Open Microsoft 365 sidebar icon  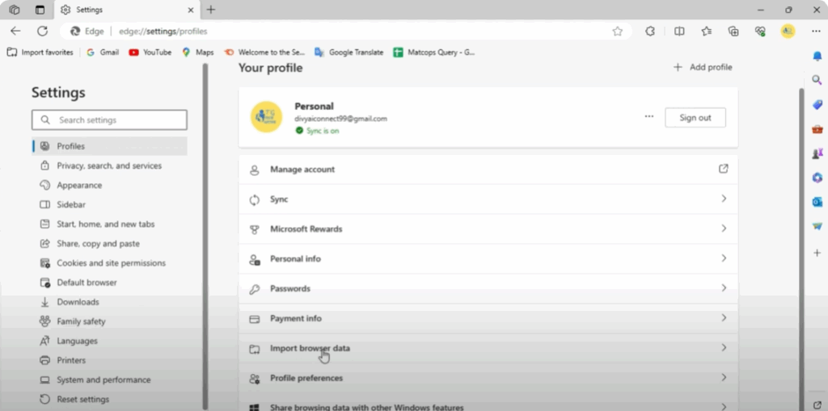click(817, 178)
